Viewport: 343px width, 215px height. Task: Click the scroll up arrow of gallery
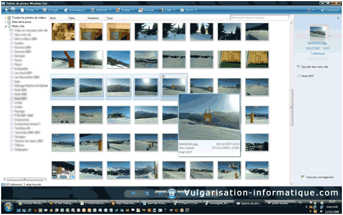pyautogui.click(x=291, y=23)
